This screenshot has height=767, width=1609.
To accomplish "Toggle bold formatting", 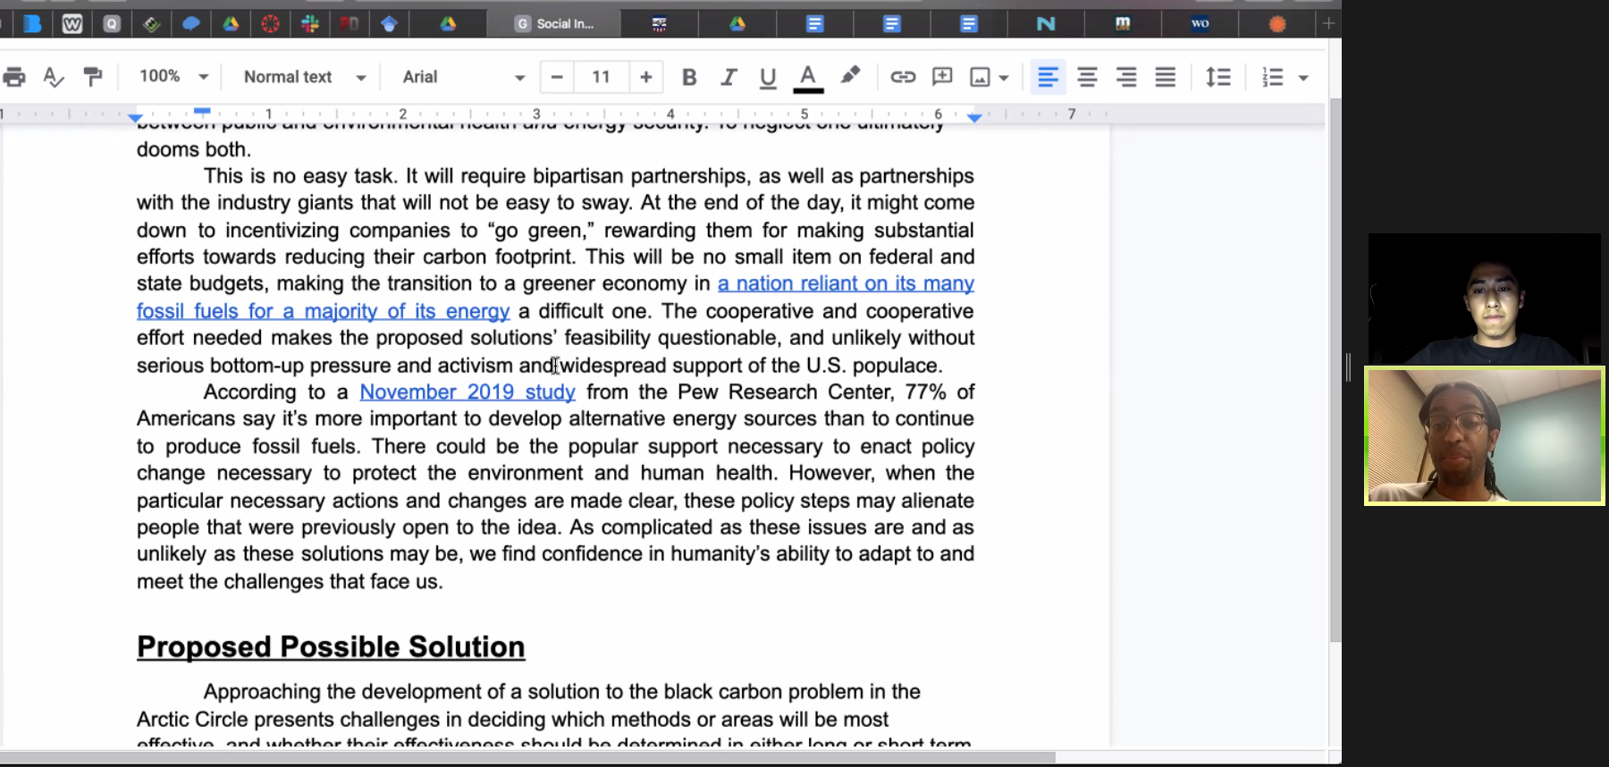I will [688, 77].
